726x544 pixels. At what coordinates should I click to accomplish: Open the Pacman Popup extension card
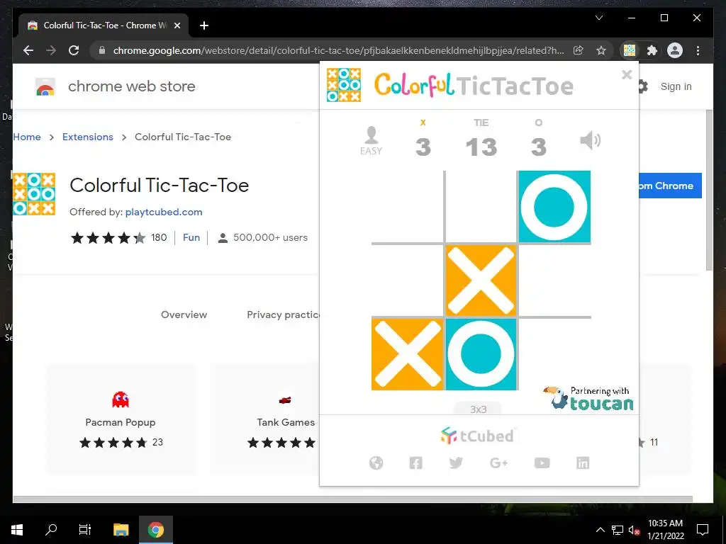coord(121,419)
